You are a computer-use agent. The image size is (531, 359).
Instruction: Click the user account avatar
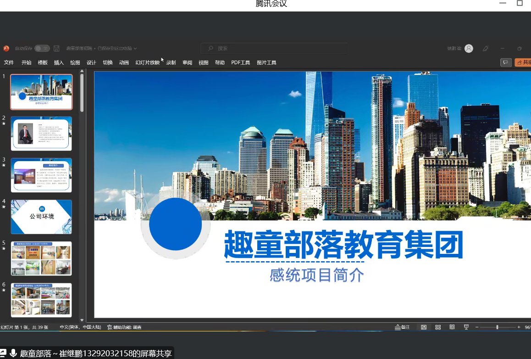tap(469, 48)
